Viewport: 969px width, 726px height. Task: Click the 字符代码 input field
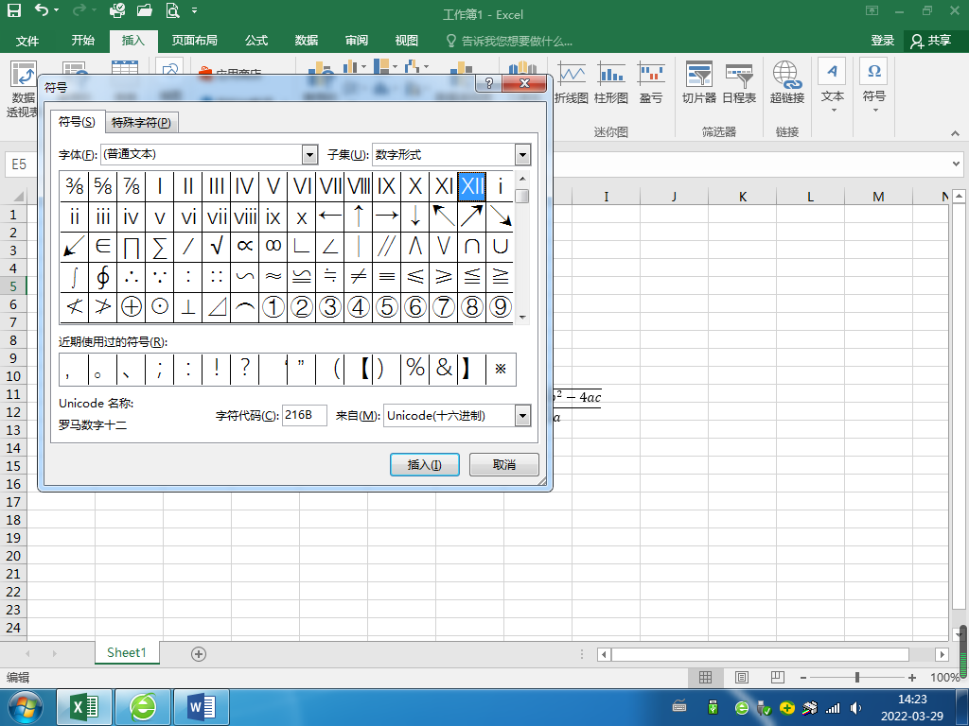[304, 416]
